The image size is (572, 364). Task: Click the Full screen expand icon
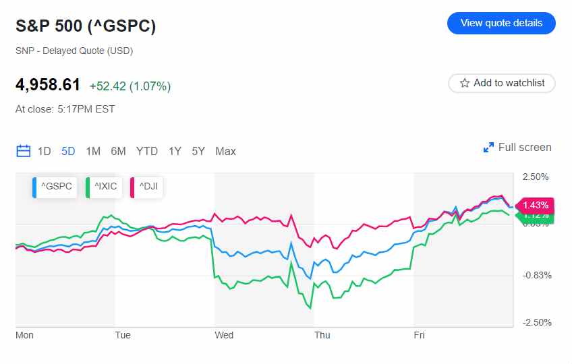[489, 148]
